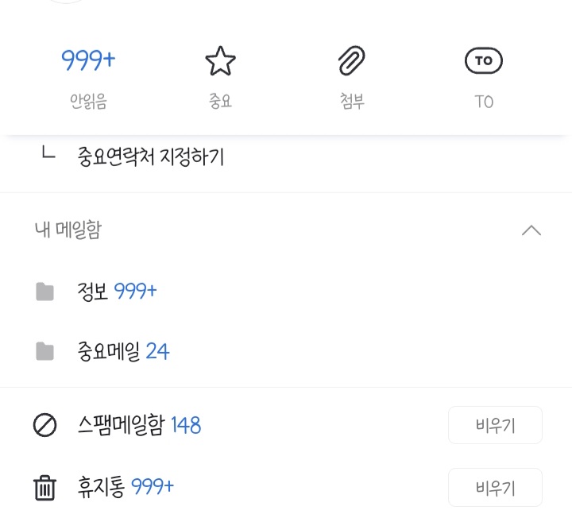Click the folder icon beside 정보
The height and width of the screenshot is (518, 572).
[45, 292]
